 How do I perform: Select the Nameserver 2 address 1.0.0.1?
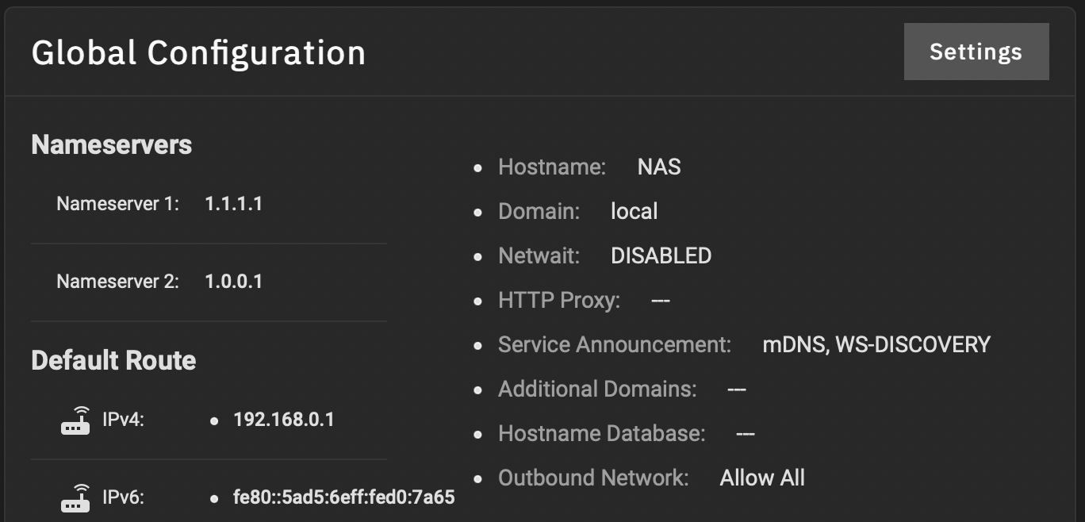[x=234, y=282]
